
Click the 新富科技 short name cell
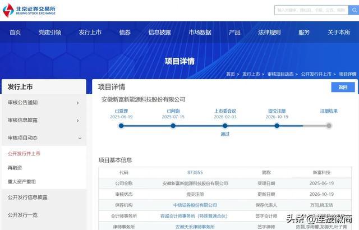coord(321,173)
